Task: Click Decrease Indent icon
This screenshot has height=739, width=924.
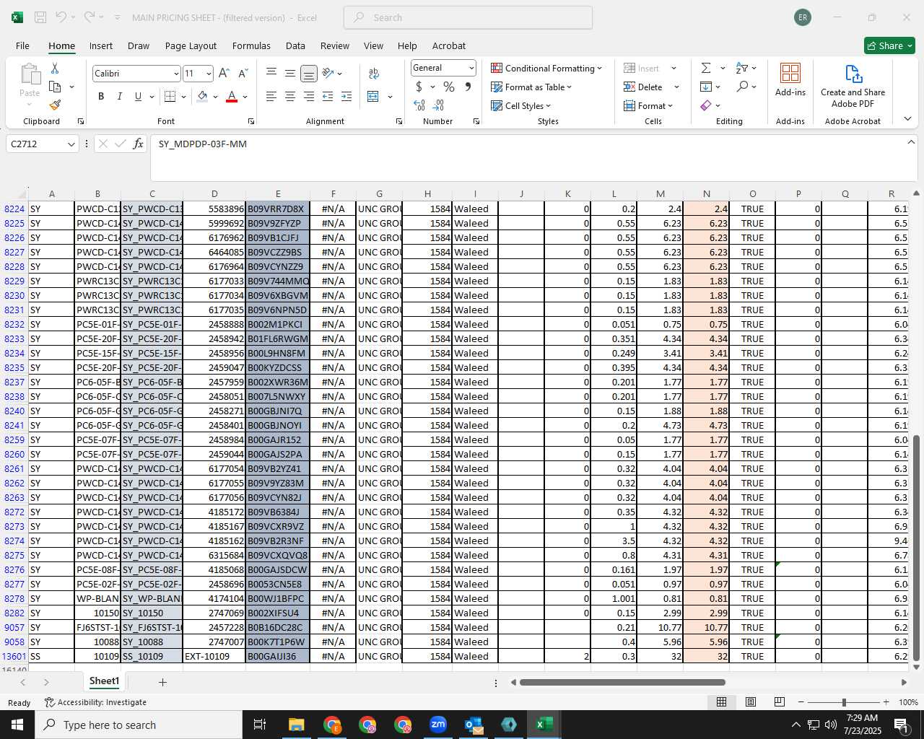Action: click(328, 96)
